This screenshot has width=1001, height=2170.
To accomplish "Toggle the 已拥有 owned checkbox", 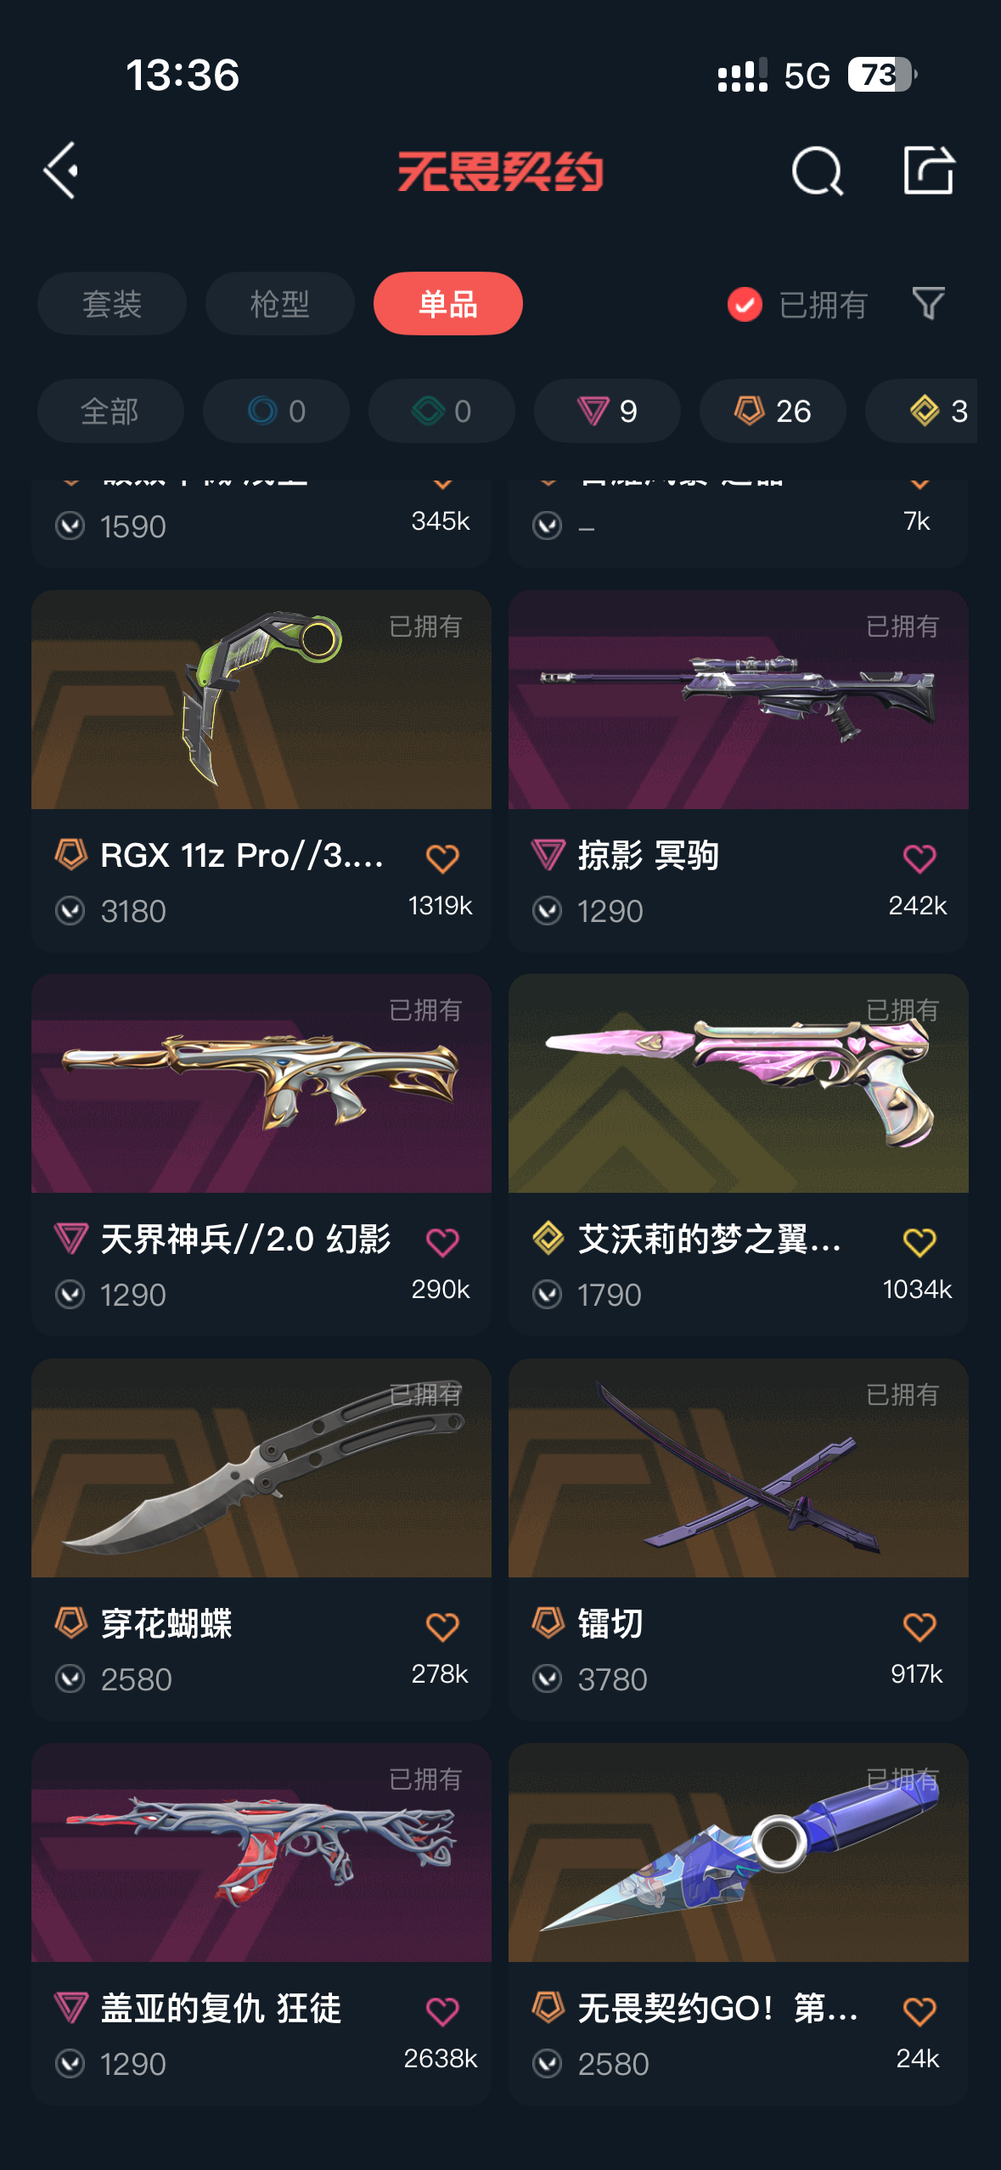I will (x=745, y=304).
